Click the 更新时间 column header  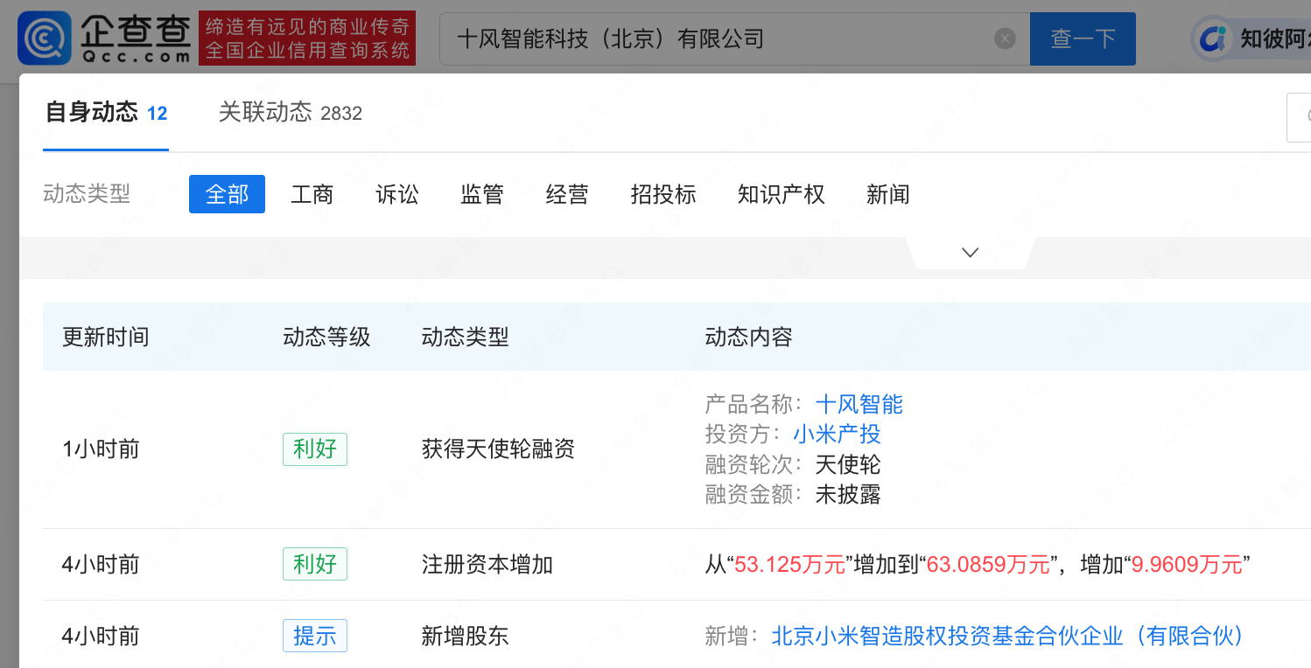[x=106, y=337]
